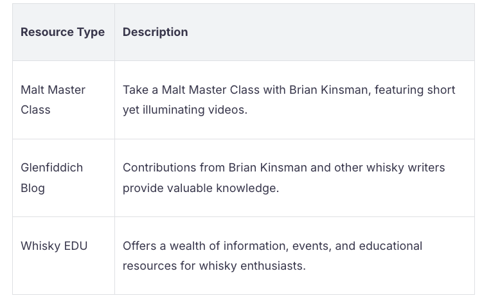Click the word "Glenfiddich" in the first column

pos(51,168)
